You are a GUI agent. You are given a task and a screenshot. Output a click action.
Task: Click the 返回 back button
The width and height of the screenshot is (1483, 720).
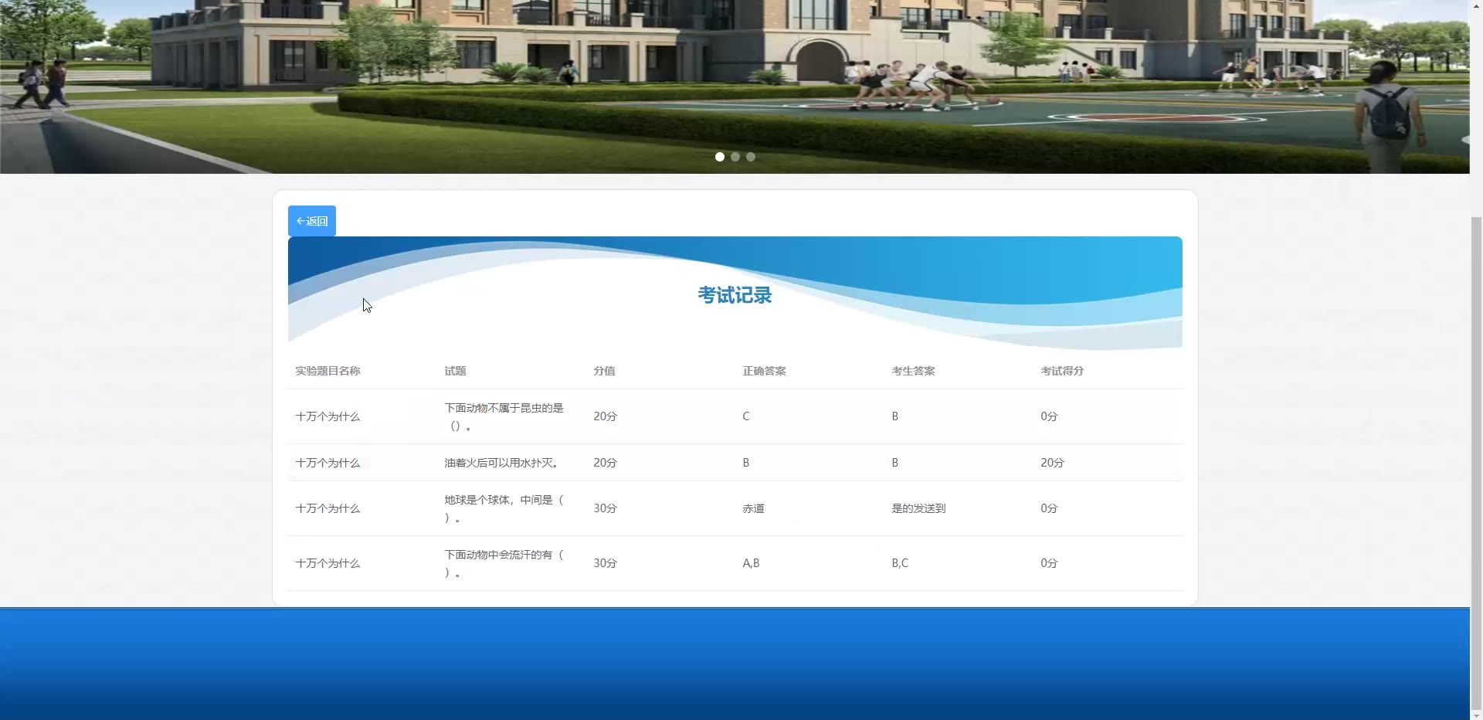[x=312, y=221]
